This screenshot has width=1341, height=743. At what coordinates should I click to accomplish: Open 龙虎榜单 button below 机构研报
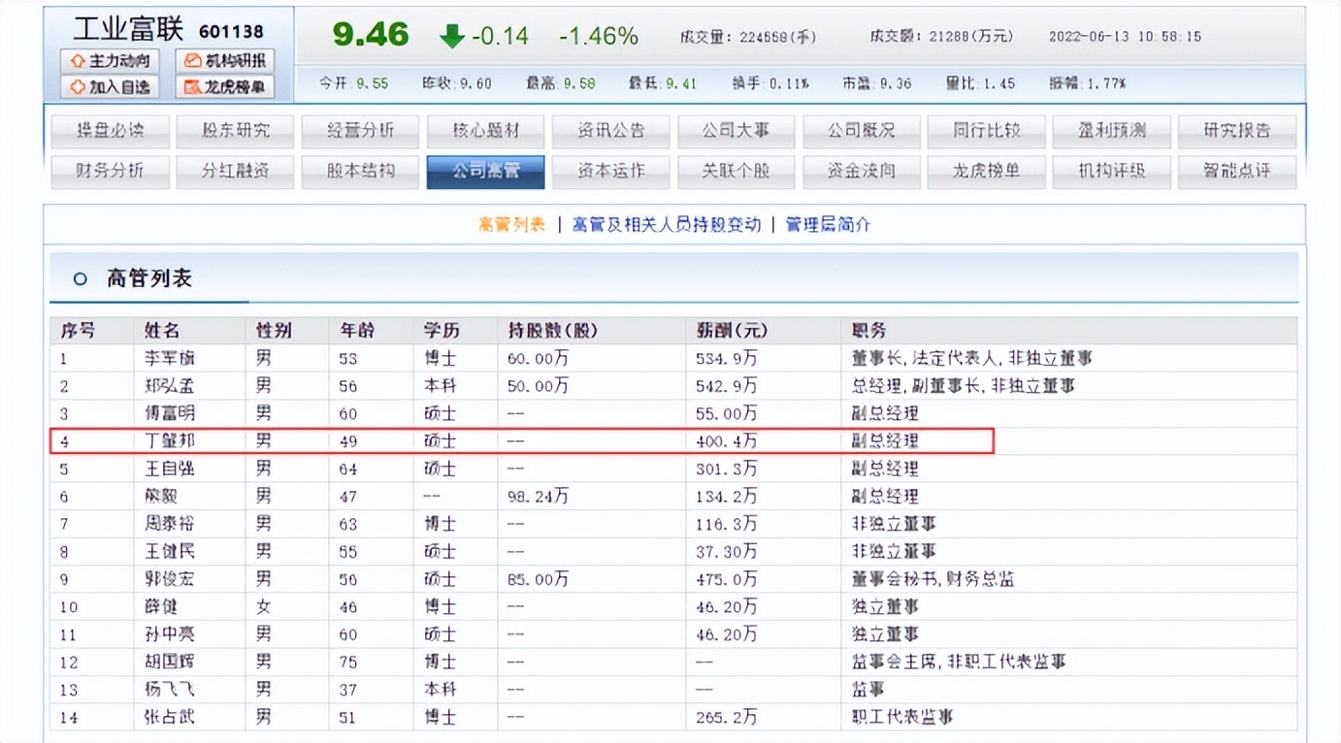click(x=225, y=87)
